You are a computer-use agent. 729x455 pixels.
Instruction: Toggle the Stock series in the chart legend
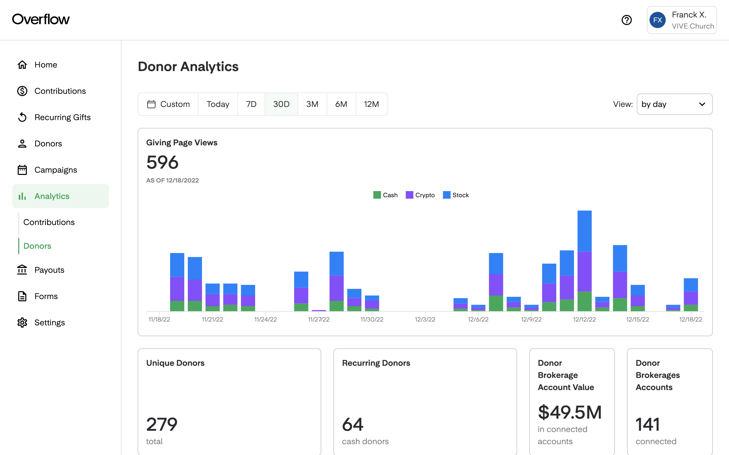pyautogui.click(x=456, y=195)
